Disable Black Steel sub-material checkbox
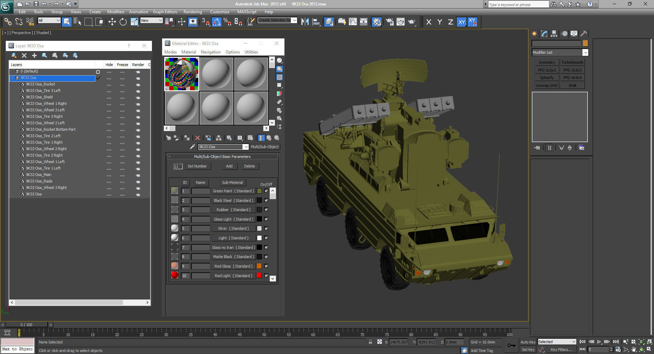Screen dimensions: 654x354 pos(266,200)
